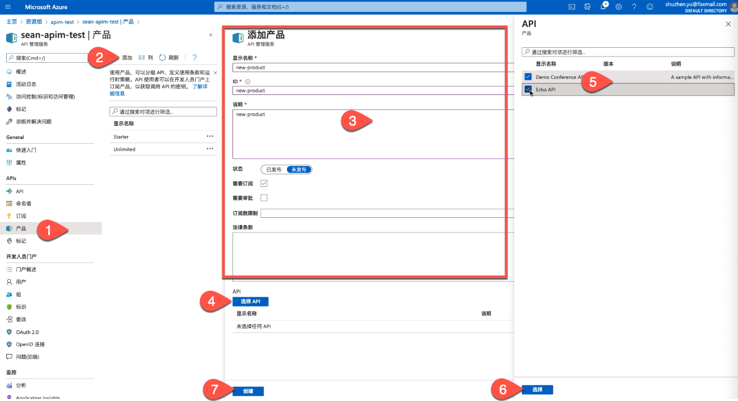
Task: Open OAuth 2.0 in the sidebar
Action: (x=27, y=332)
